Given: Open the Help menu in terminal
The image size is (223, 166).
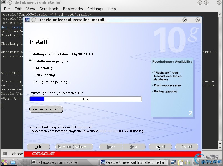Looking at the screenshot, I should coord(112,9).
